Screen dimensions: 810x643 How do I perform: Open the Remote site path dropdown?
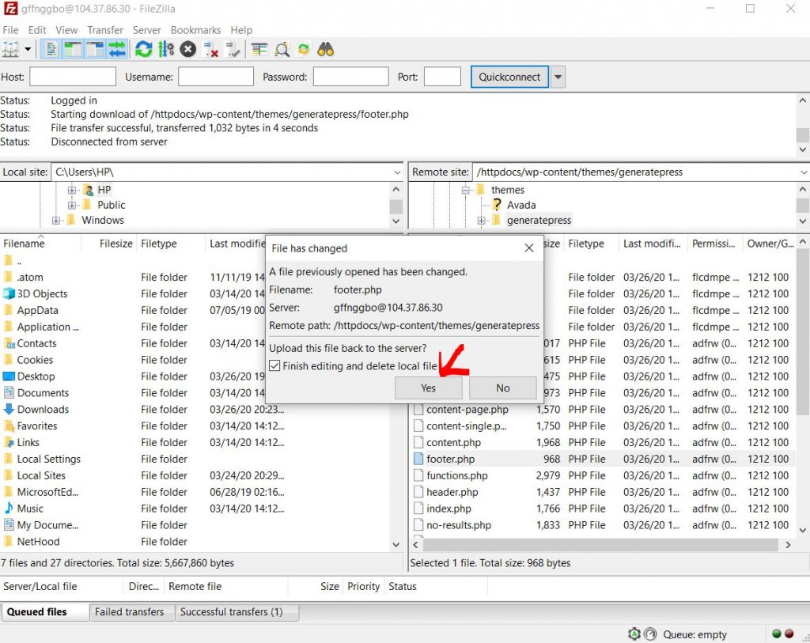pyautogui.click(x=804, y=172)
